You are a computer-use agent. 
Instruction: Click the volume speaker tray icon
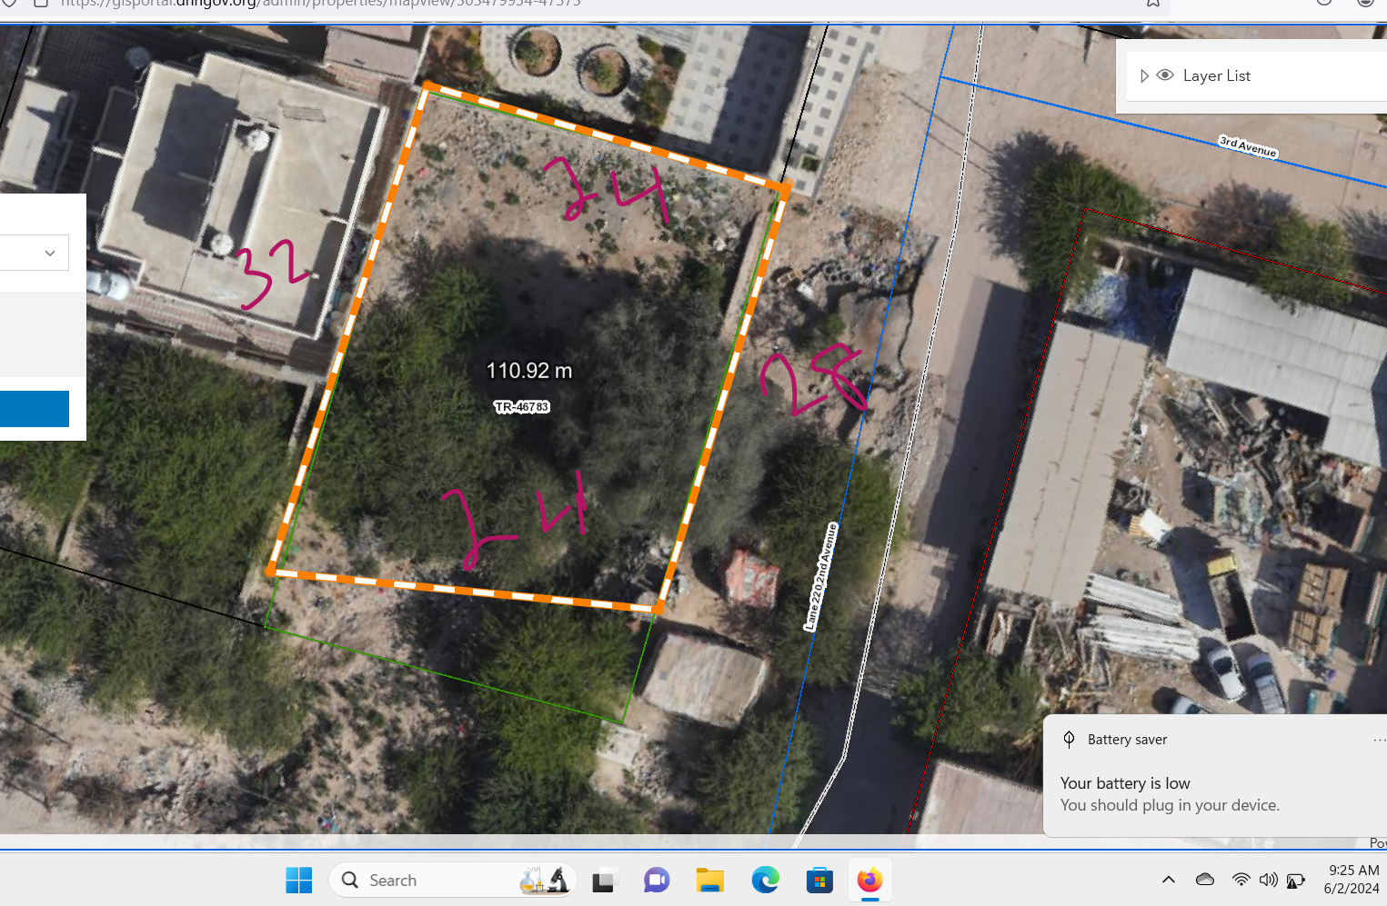click(x=1268, y=880)
